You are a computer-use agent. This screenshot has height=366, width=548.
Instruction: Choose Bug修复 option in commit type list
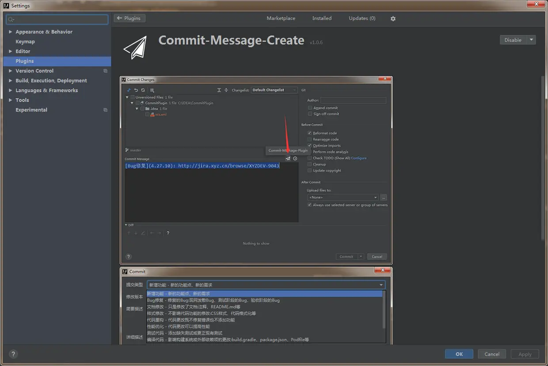(264, 300)
